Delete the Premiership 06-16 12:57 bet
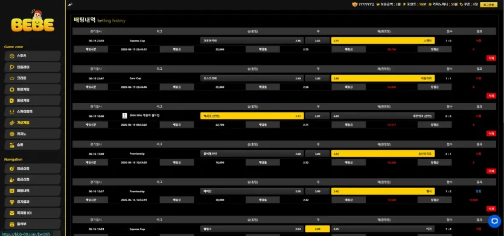Viewport: 504px width, 236px height. coord(491,209)
